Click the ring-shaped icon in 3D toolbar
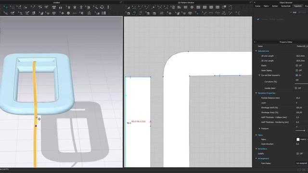The width and height of the screenshot is (308, 173). point(102,7)
